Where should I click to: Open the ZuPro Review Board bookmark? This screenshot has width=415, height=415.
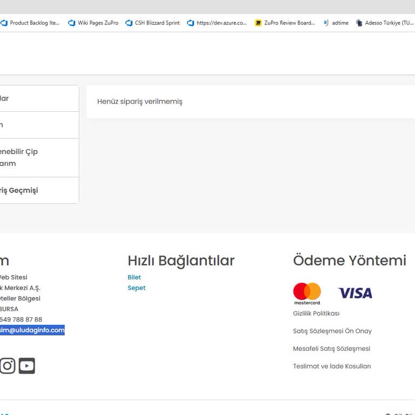coord(285,23)
